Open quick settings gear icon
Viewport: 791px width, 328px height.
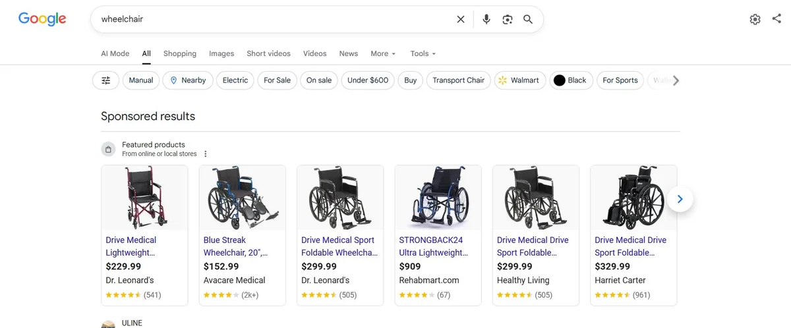coord(755,19)
